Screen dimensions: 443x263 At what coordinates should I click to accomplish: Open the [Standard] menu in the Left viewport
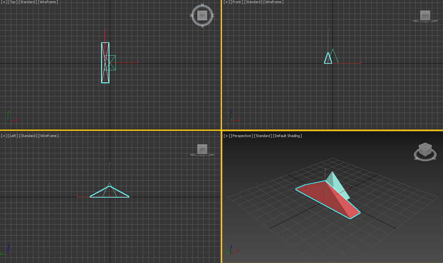click(x=28, y=136)
